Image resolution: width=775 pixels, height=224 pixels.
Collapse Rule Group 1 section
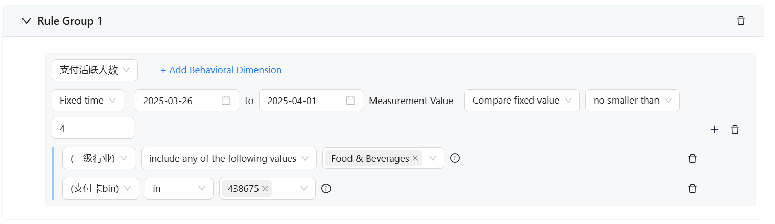27,21
